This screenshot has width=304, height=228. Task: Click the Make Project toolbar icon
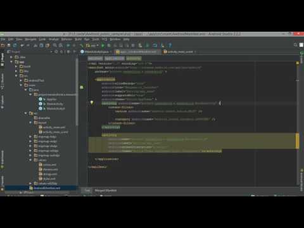82,46
